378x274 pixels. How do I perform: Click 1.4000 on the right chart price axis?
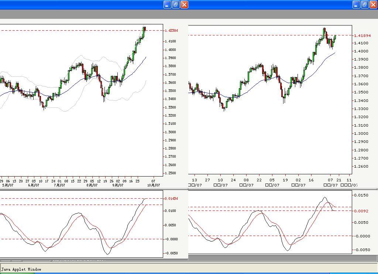[x=361, y=51]
